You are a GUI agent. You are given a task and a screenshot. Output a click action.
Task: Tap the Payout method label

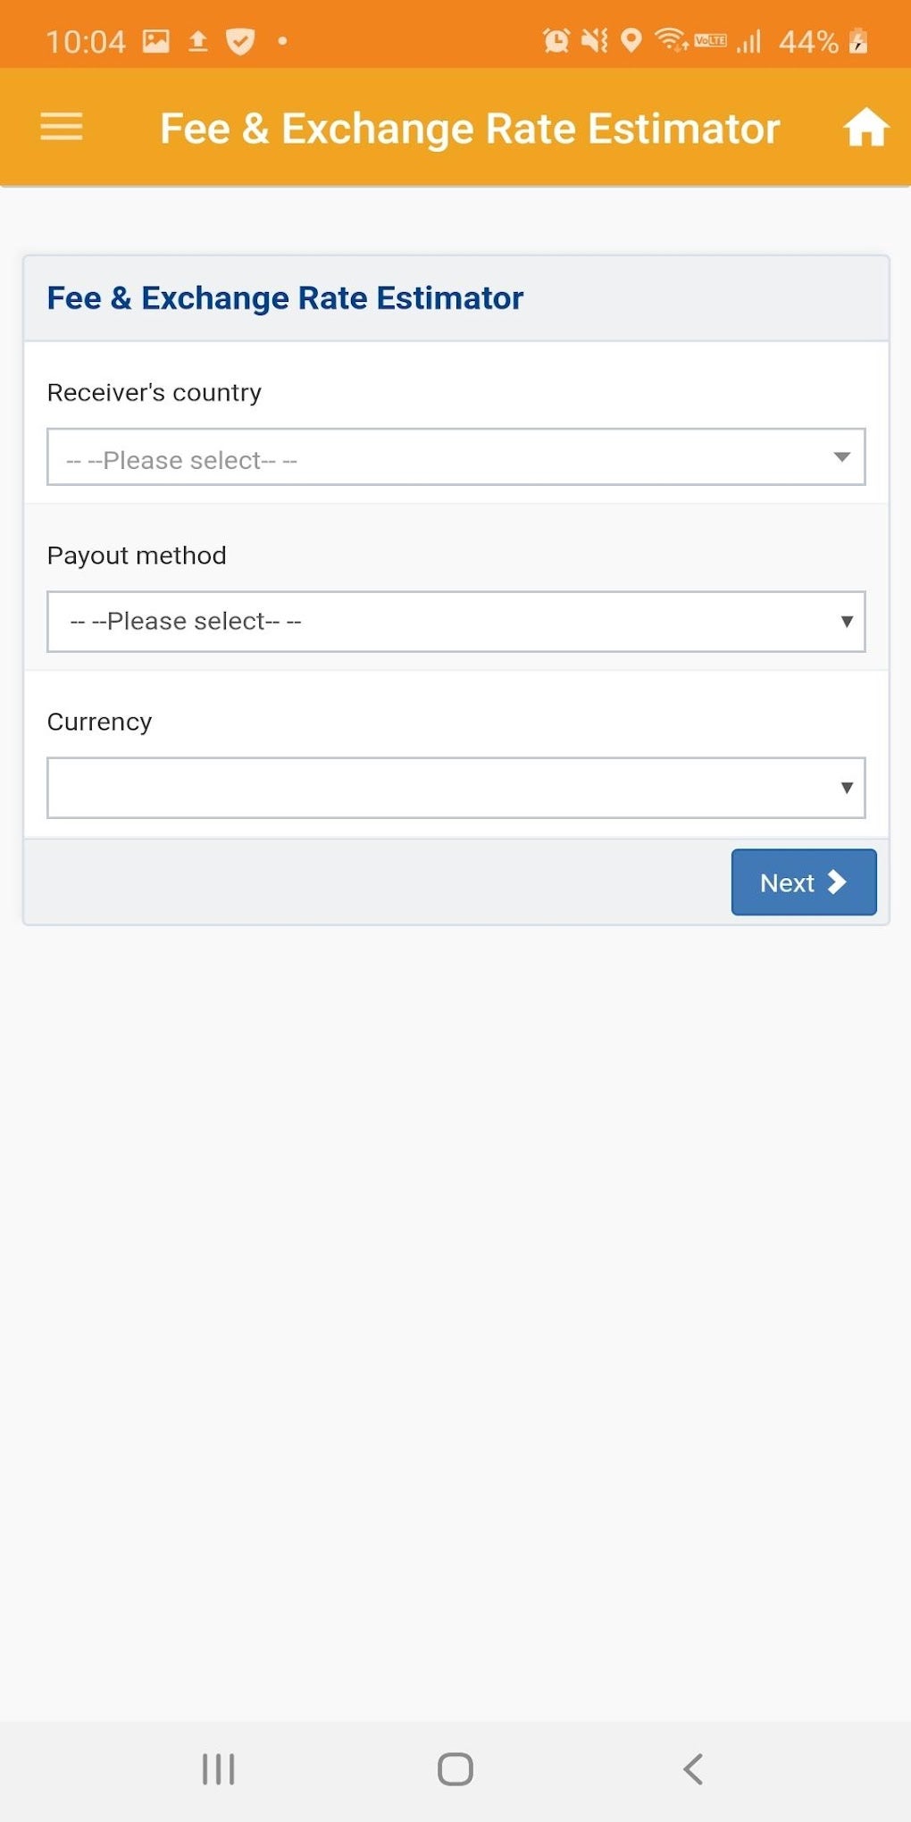[137, 556]
